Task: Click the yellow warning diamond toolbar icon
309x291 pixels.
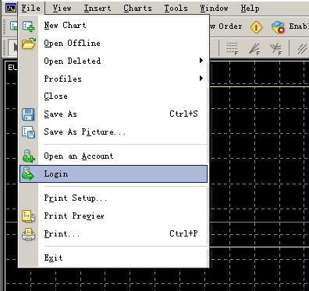Action: [256, 27]
